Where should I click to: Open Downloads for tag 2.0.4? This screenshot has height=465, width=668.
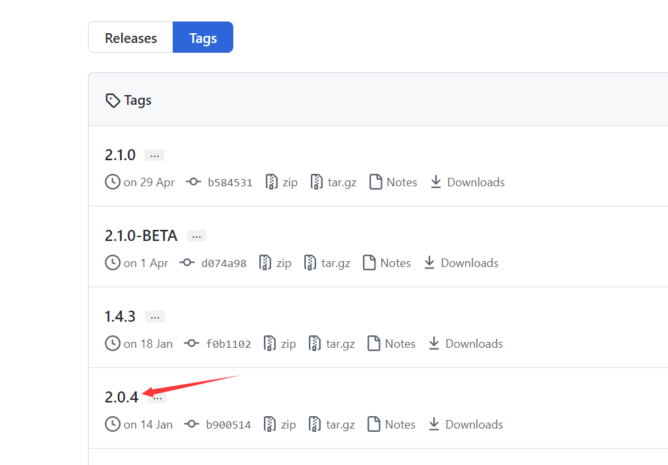pos(474,425)
